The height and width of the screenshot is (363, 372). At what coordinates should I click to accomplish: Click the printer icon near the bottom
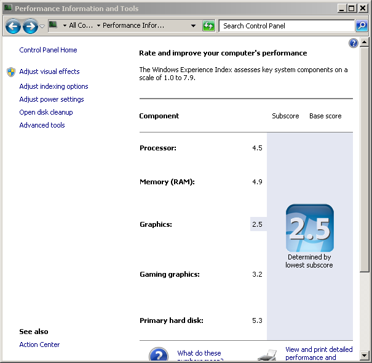coord(266,356)
